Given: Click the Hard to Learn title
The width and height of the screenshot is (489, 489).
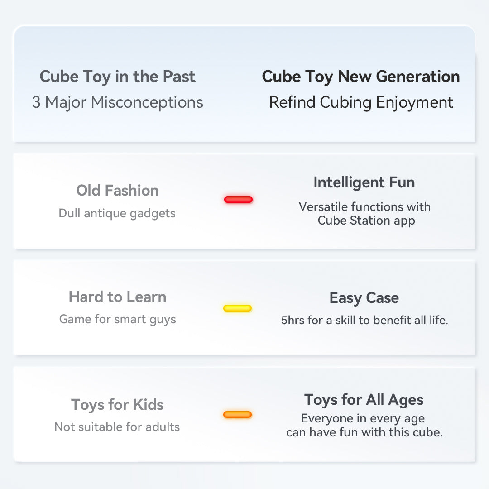Looking at the screenshot, I should coord(118,297).
